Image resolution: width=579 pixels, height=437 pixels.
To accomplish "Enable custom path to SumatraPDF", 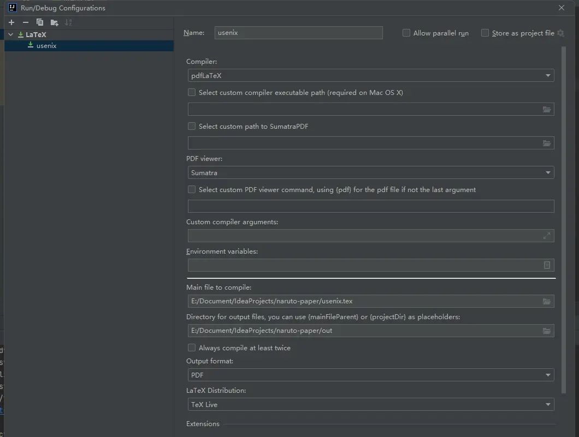I will (x=192, y=126).
